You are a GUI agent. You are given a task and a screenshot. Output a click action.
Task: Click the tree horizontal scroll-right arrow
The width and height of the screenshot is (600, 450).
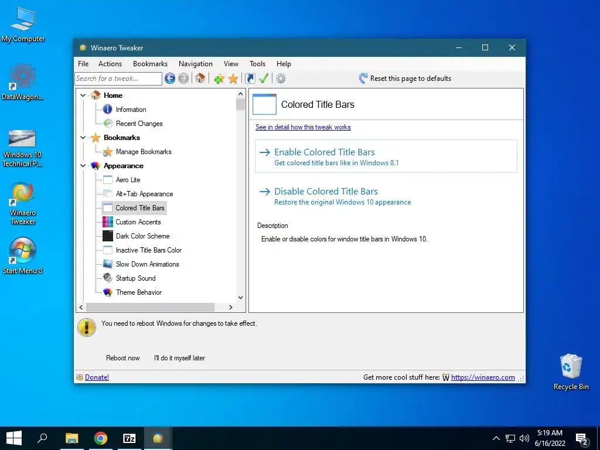tap(231, 307)
